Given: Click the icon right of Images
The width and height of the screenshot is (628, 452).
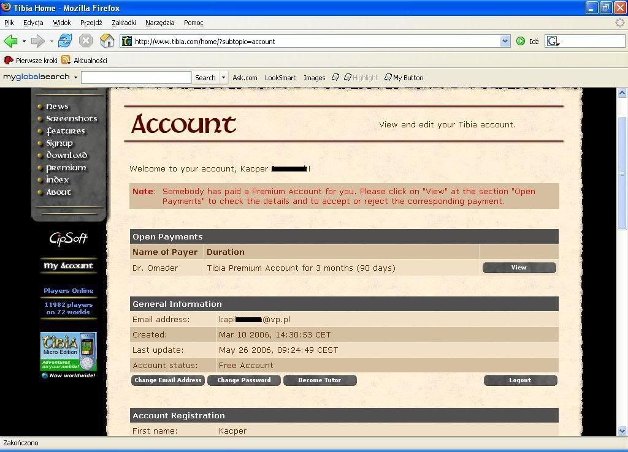Looking at the screenshot, I should click(335, 77).
